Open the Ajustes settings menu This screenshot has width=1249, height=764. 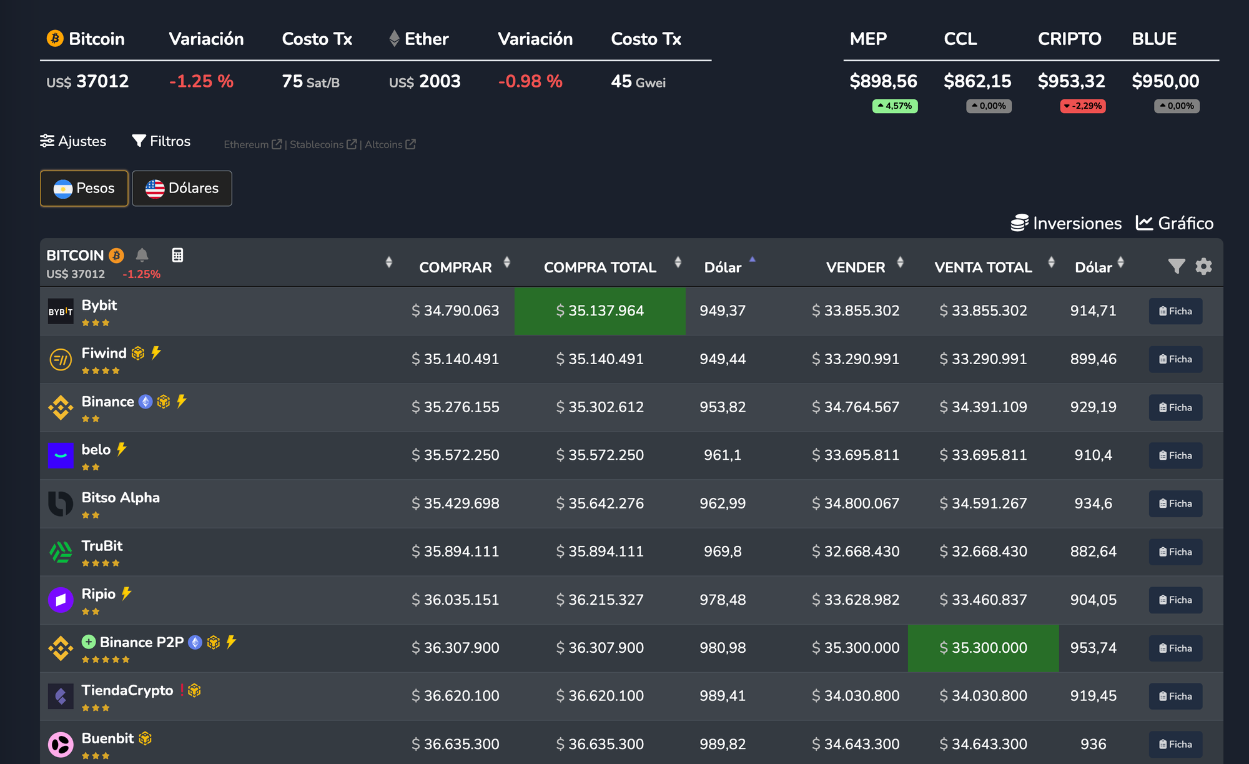tap(73, 141)
